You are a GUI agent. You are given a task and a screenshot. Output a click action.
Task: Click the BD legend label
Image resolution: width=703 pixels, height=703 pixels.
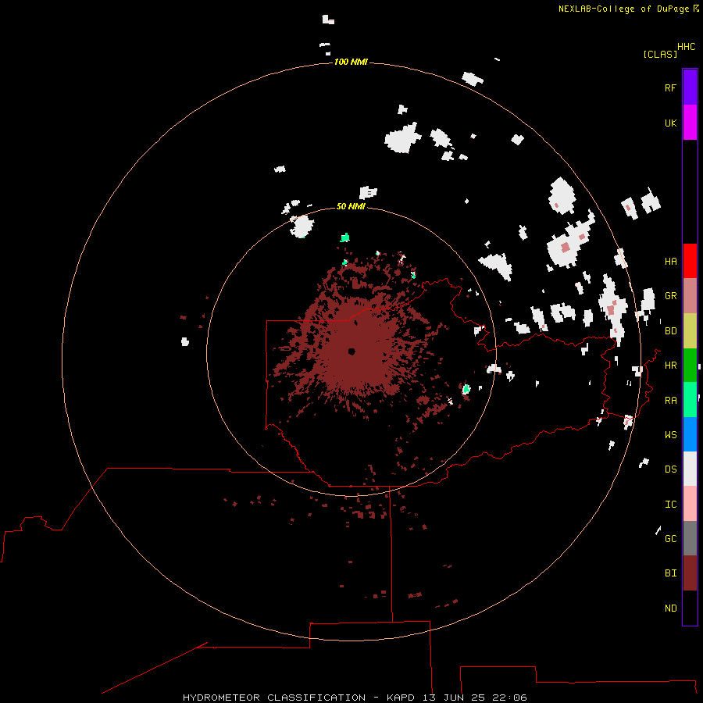[x=670, y=331]
